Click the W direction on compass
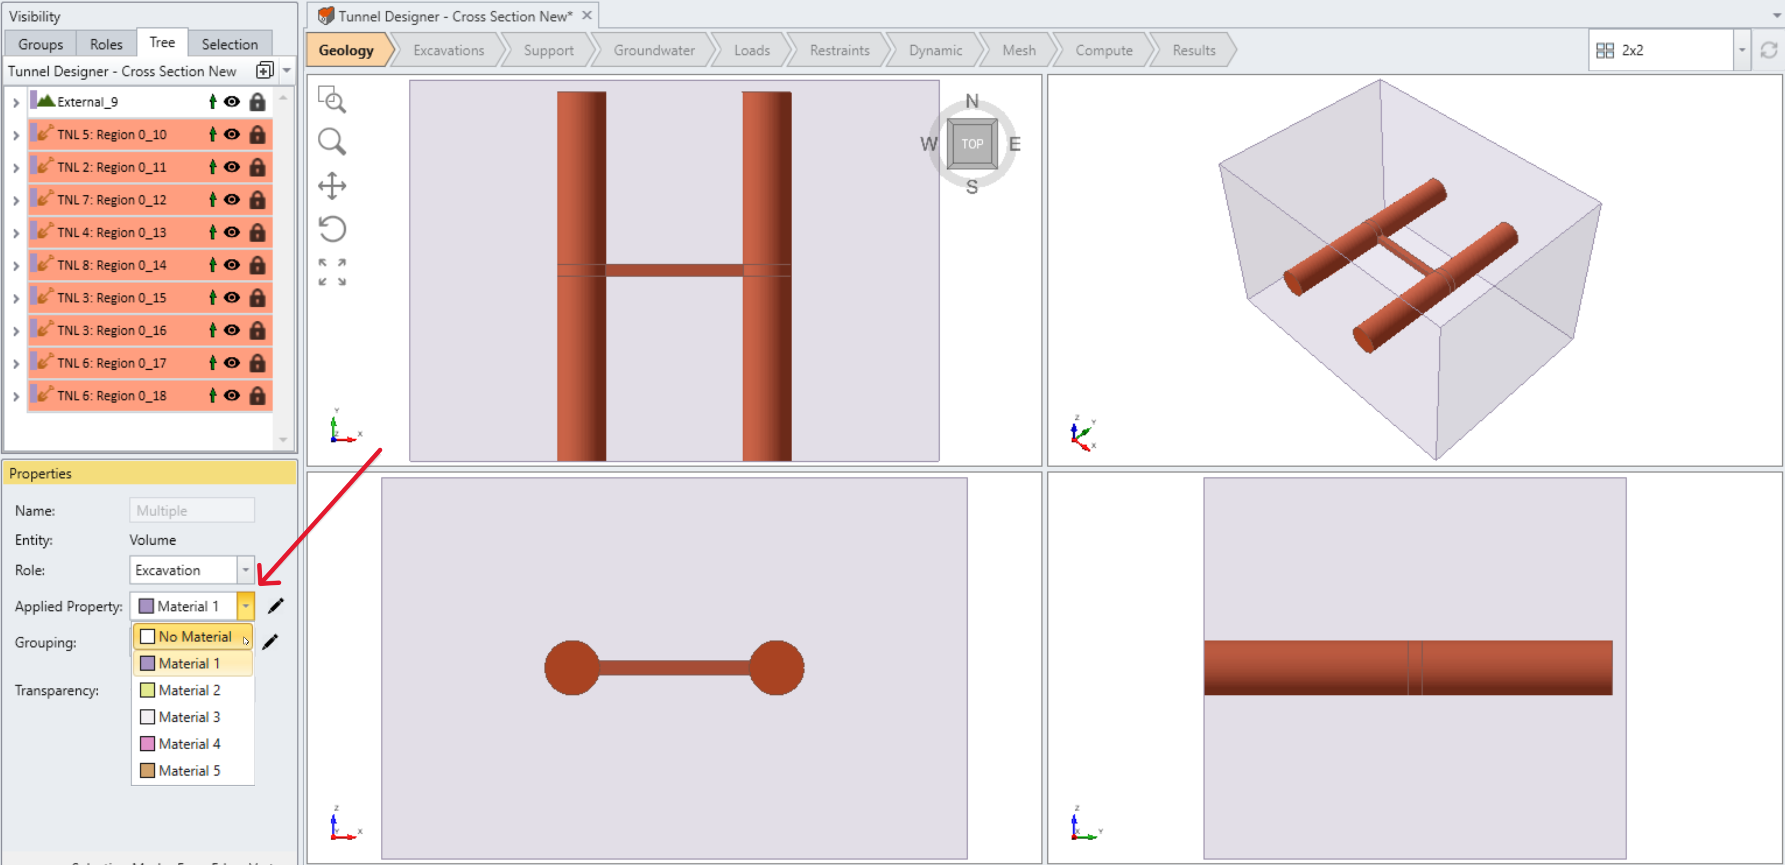1785x865 pixels. [928, 144]
